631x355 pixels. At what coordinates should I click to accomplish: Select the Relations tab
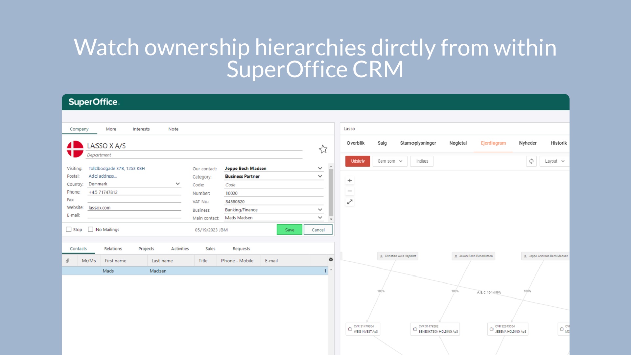113,249
